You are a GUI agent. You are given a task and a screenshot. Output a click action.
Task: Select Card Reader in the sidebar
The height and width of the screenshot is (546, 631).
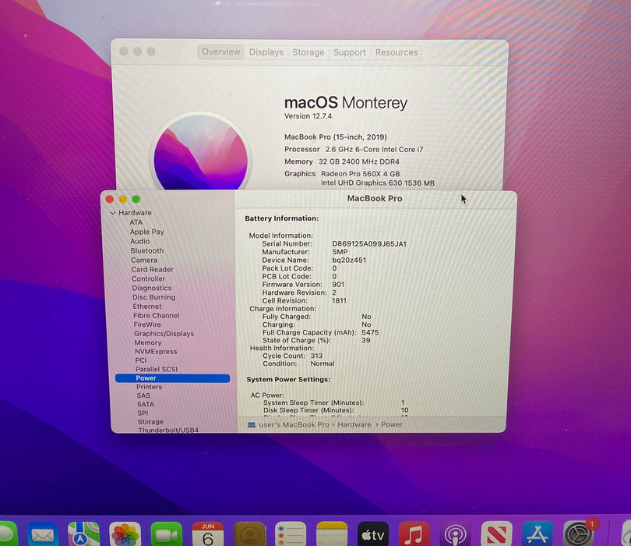pos(152,270)
